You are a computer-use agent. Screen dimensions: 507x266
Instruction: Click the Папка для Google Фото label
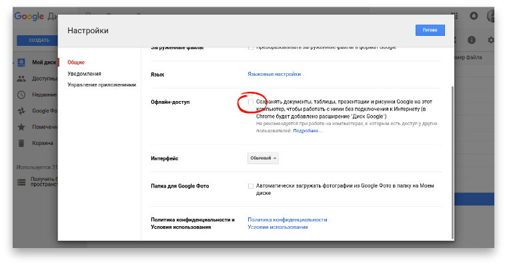click(x=179, y=186)
